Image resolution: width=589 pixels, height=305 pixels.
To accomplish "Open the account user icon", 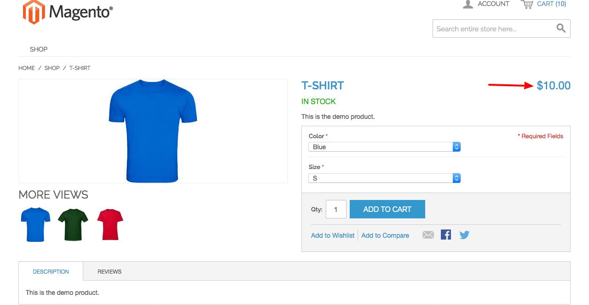I will pos(468,4).
